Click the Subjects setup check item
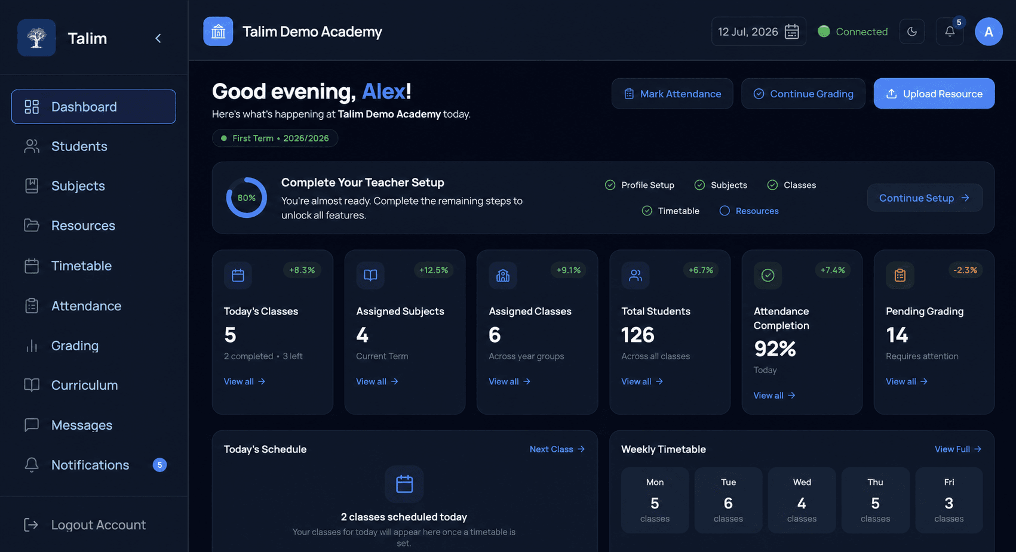The height and width of the screenshot is (552, 1016). (x=721, y=185)
